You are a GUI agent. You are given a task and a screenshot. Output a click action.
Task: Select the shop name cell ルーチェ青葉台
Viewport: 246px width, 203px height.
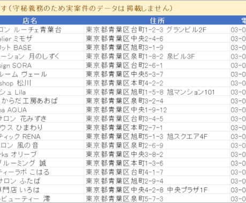pyautogui.click(x=42, y=29)
